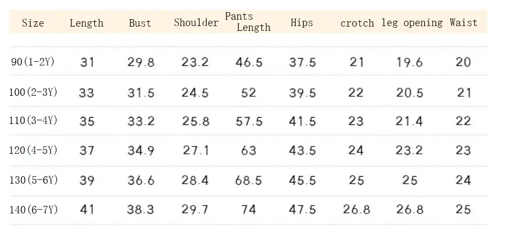
Task: Click the 110(3-4Y) size label
Action: pyautogui.click(x=33, y=121)
